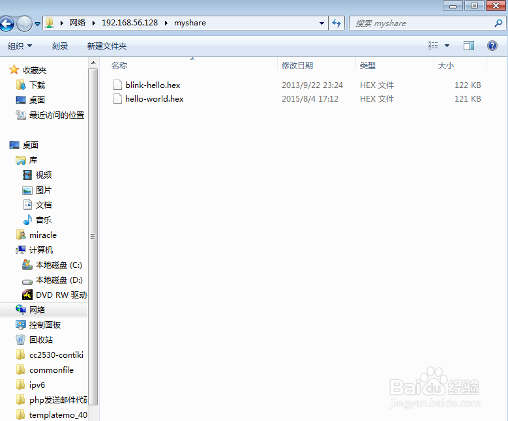Select the hello-world.hex file

[154, 99]
